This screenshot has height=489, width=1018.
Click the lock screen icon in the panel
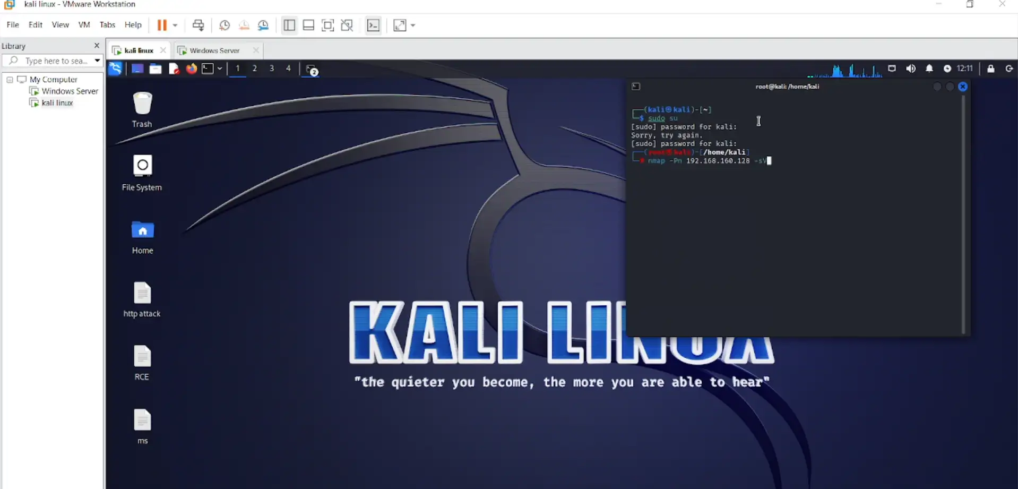click(990, 68)
